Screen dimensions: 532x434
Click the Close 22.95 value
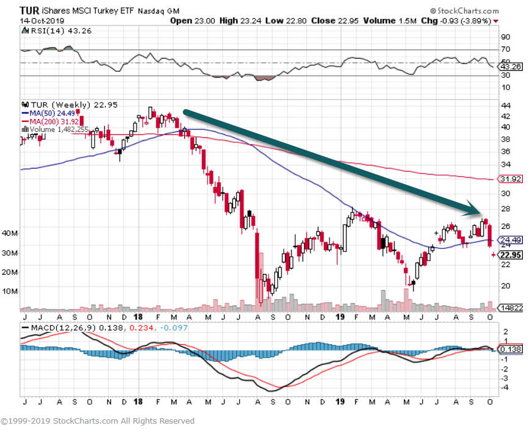pos(334,21)
